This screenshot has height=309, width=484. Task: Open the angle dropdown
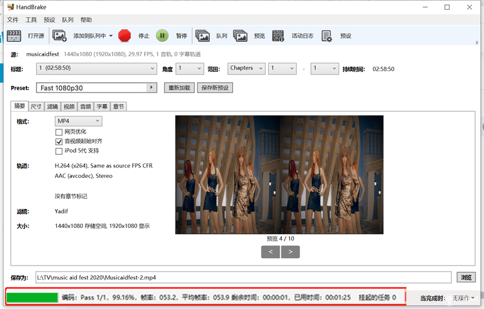[x=189, y=68]
